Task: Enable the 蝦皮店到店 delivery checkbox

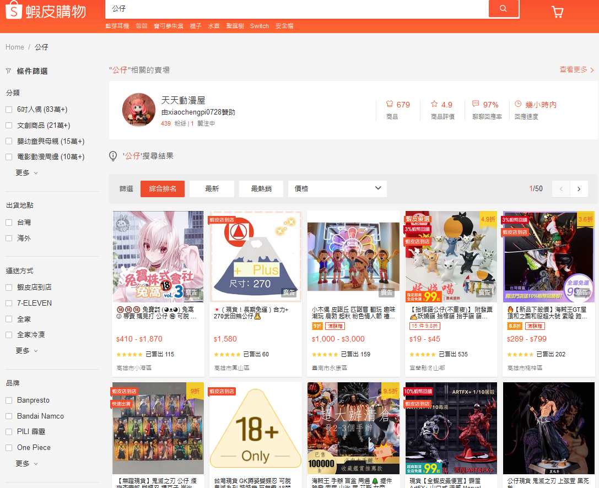Action: pos(9,288)
